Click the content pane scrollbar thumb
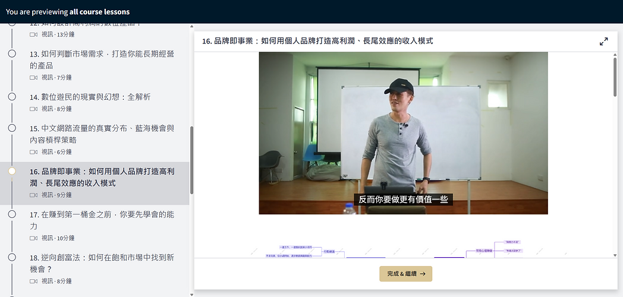 coord(615,77)
